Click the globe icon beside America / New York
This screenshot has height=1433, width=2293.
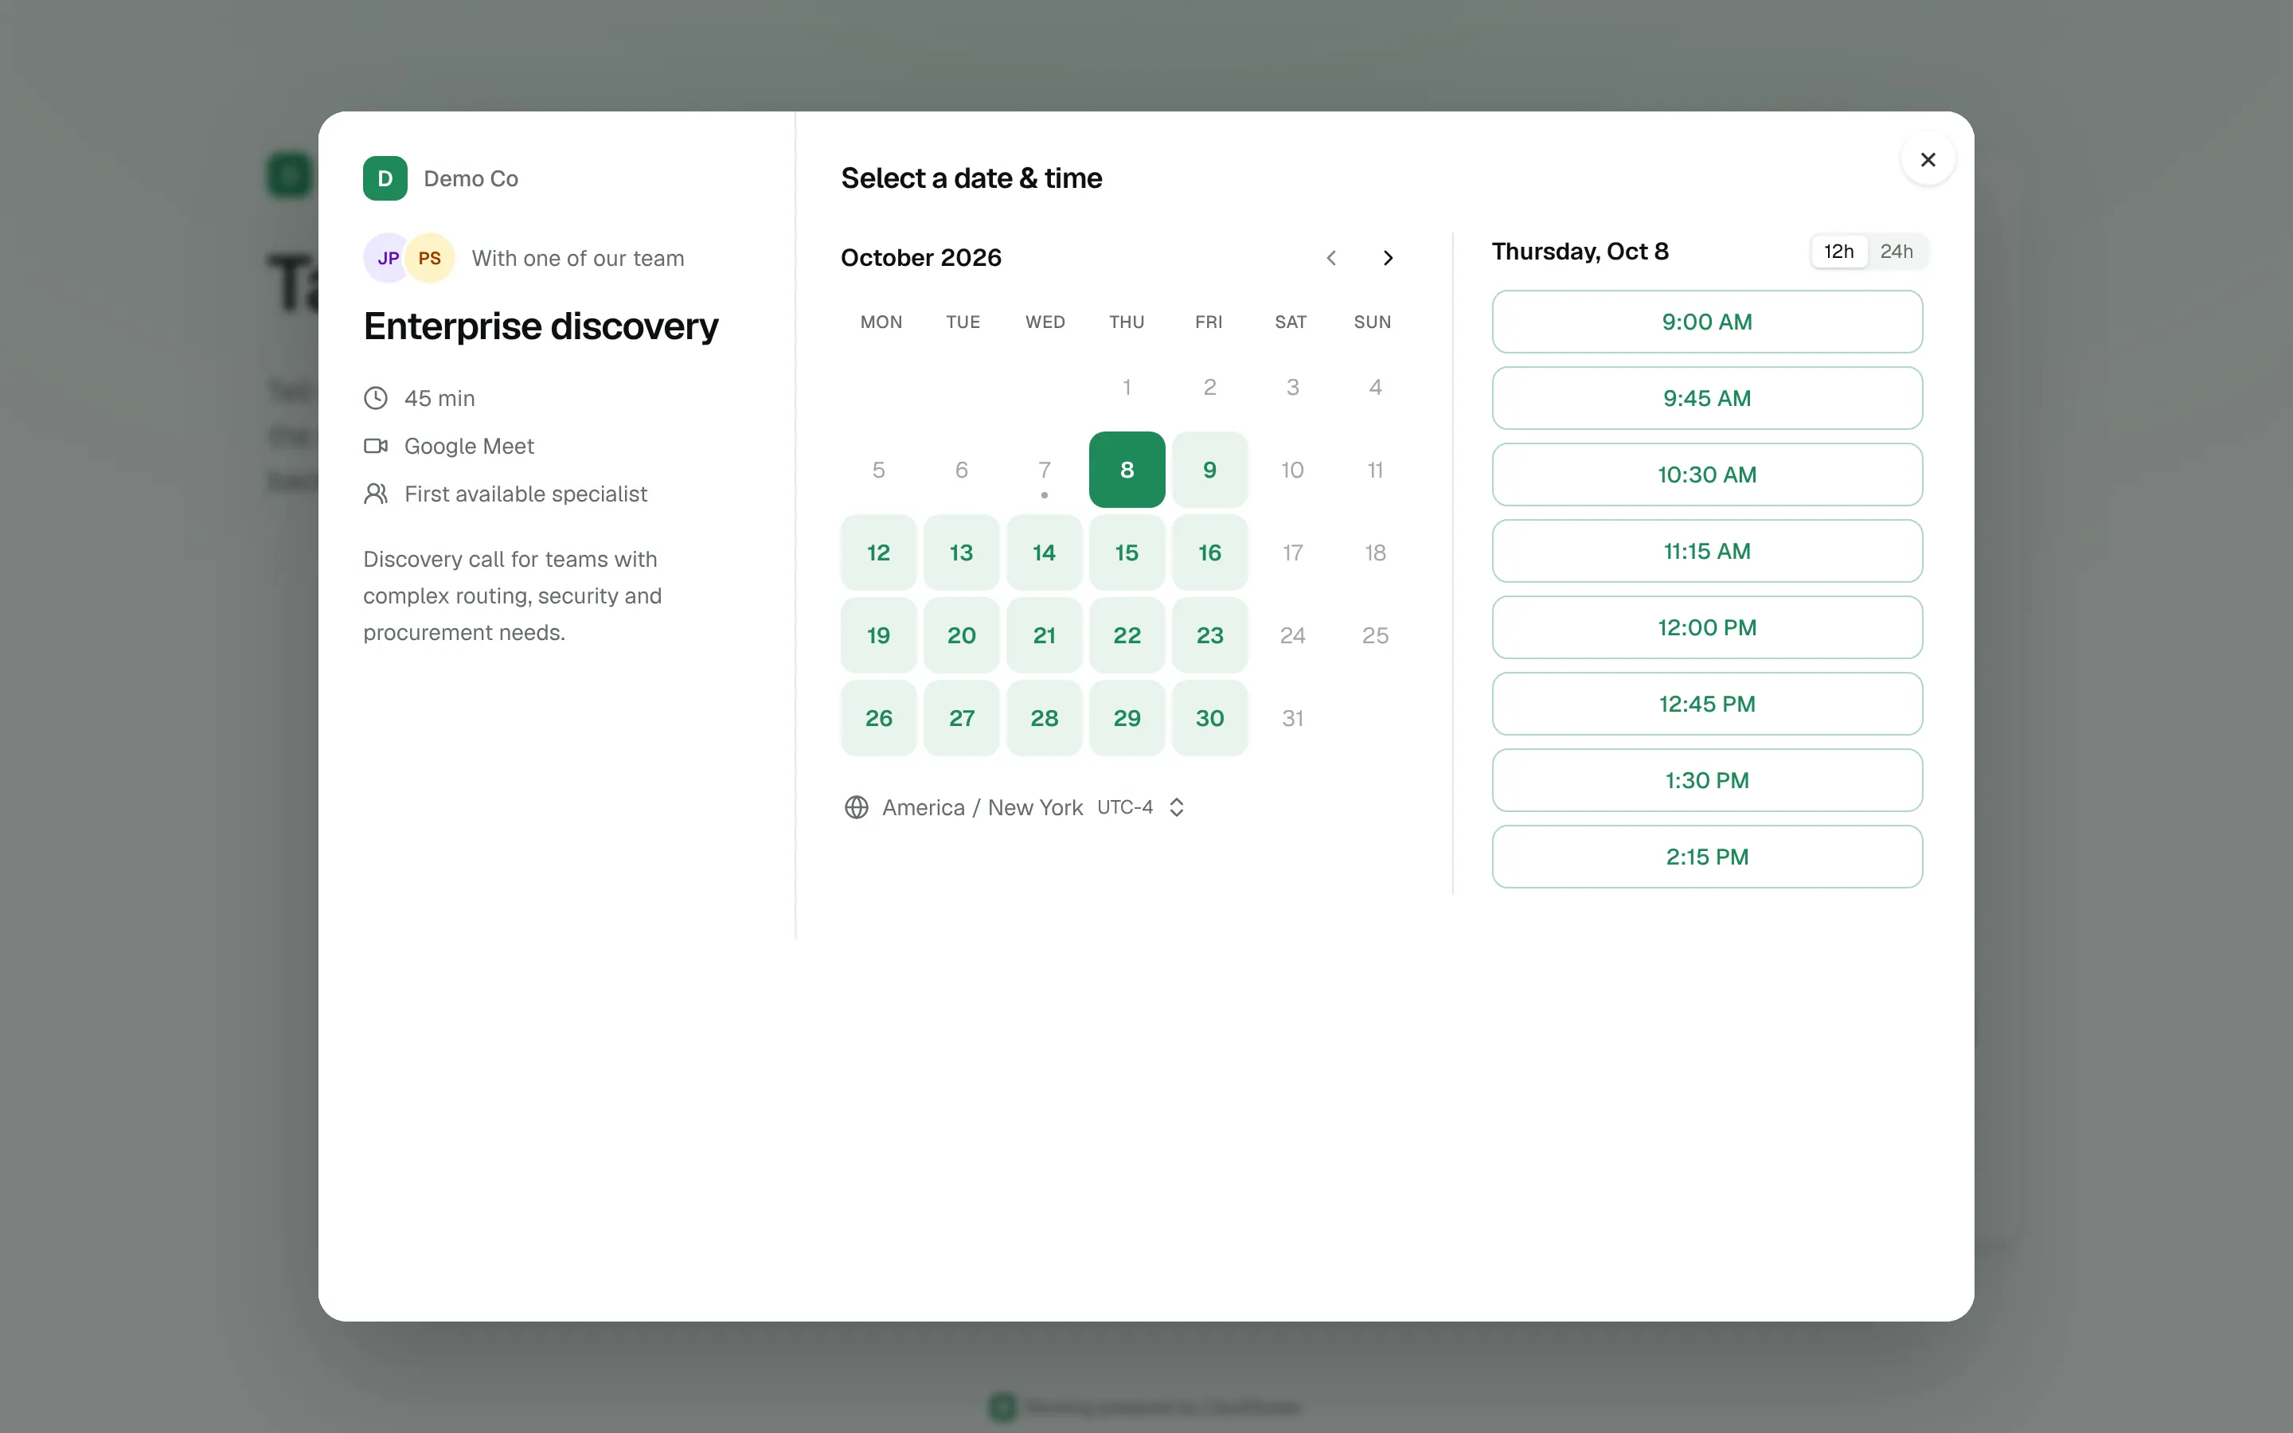point(857,807)
